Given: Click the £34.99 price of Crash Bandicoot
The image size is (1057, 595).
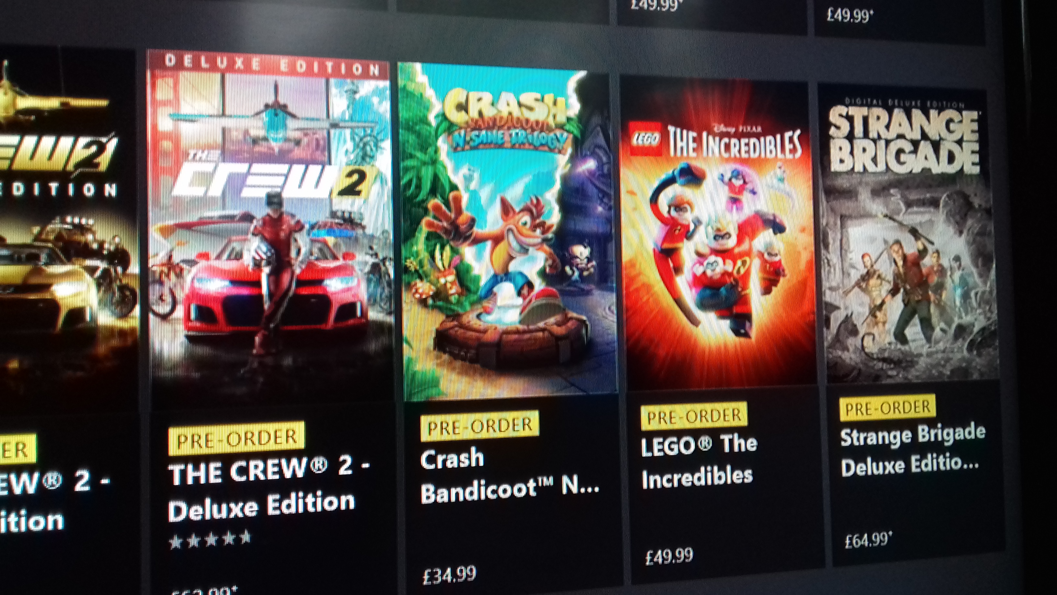Looking at the screenshot, I should [449, 575].
